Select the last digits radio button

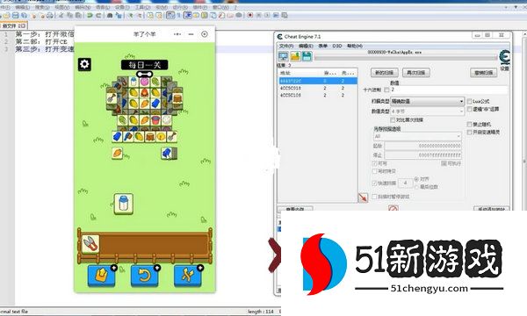point(416,187)
